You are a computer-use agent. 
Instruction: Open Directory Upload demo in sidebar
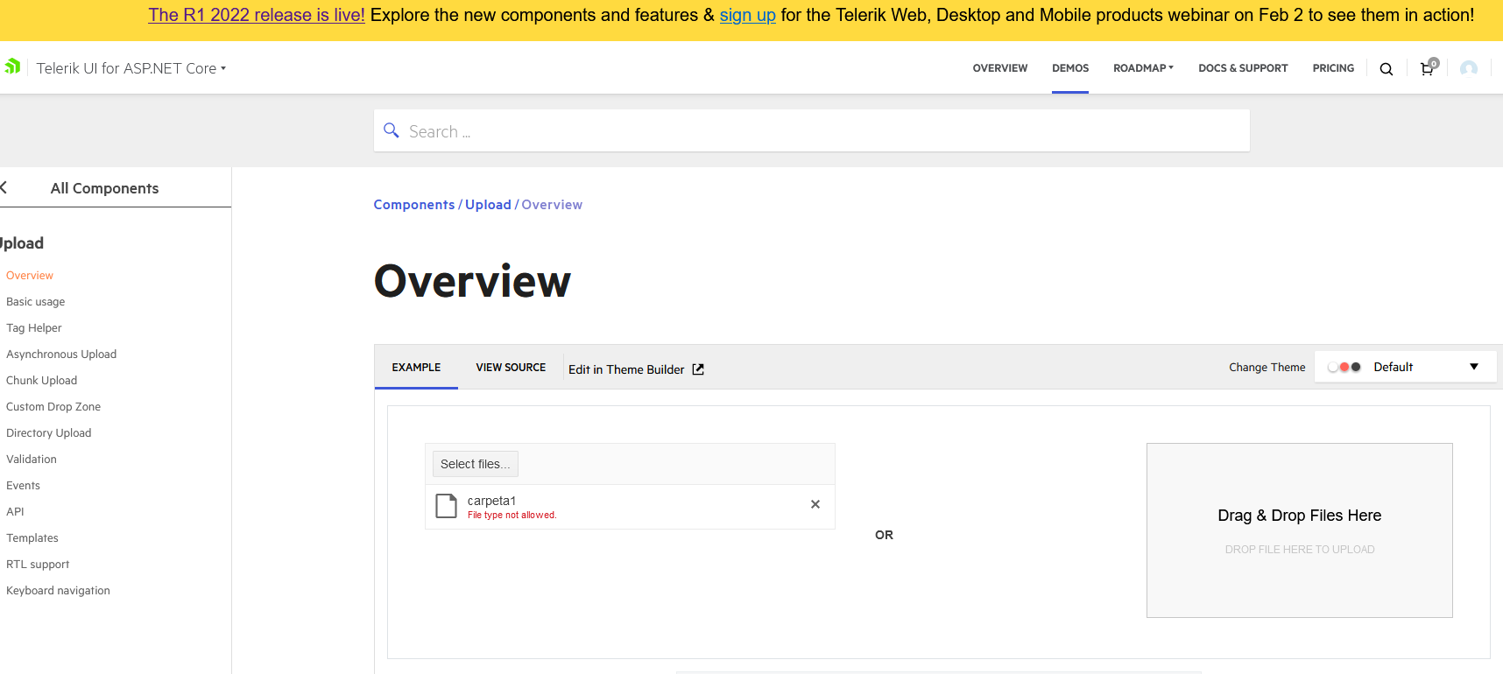49,433
